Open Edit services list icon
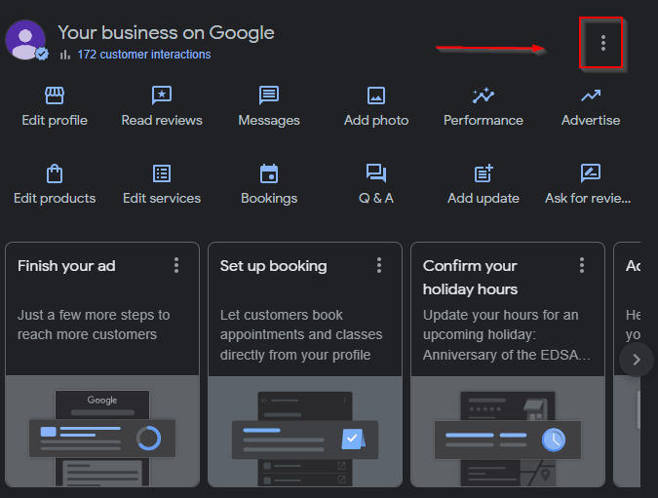The image size is (658, 498). [162, 173]
